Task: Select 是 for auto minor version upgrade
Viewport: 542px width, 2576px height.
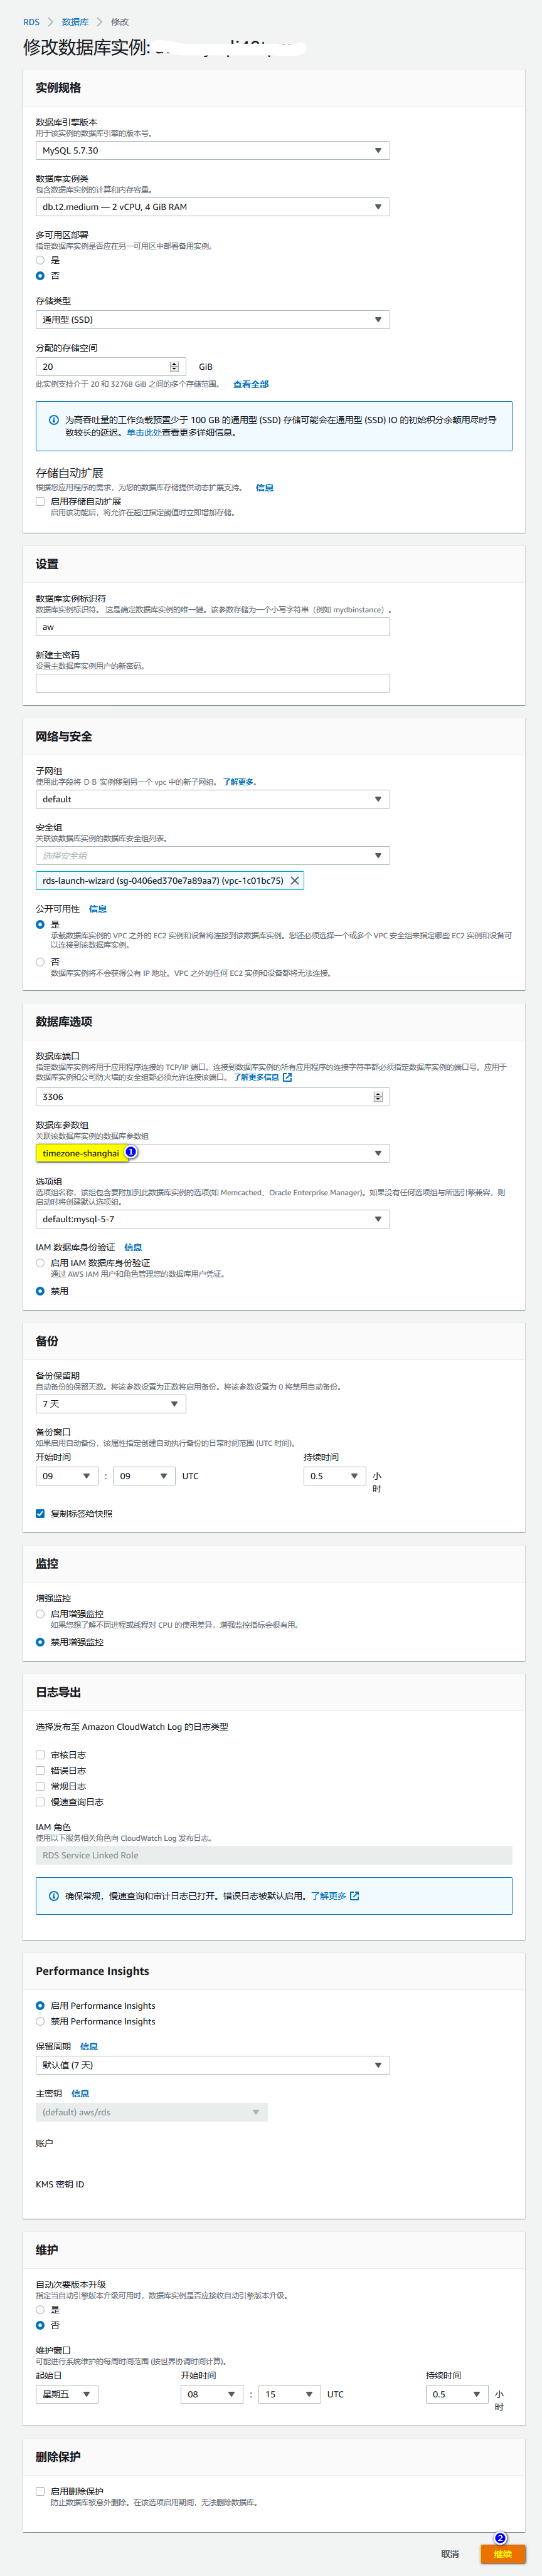Action: click(40, 2310)
